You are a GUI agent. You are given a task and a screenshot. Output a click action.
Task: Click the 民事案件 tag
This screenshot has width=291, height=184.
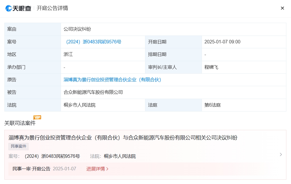click(19, 146)
